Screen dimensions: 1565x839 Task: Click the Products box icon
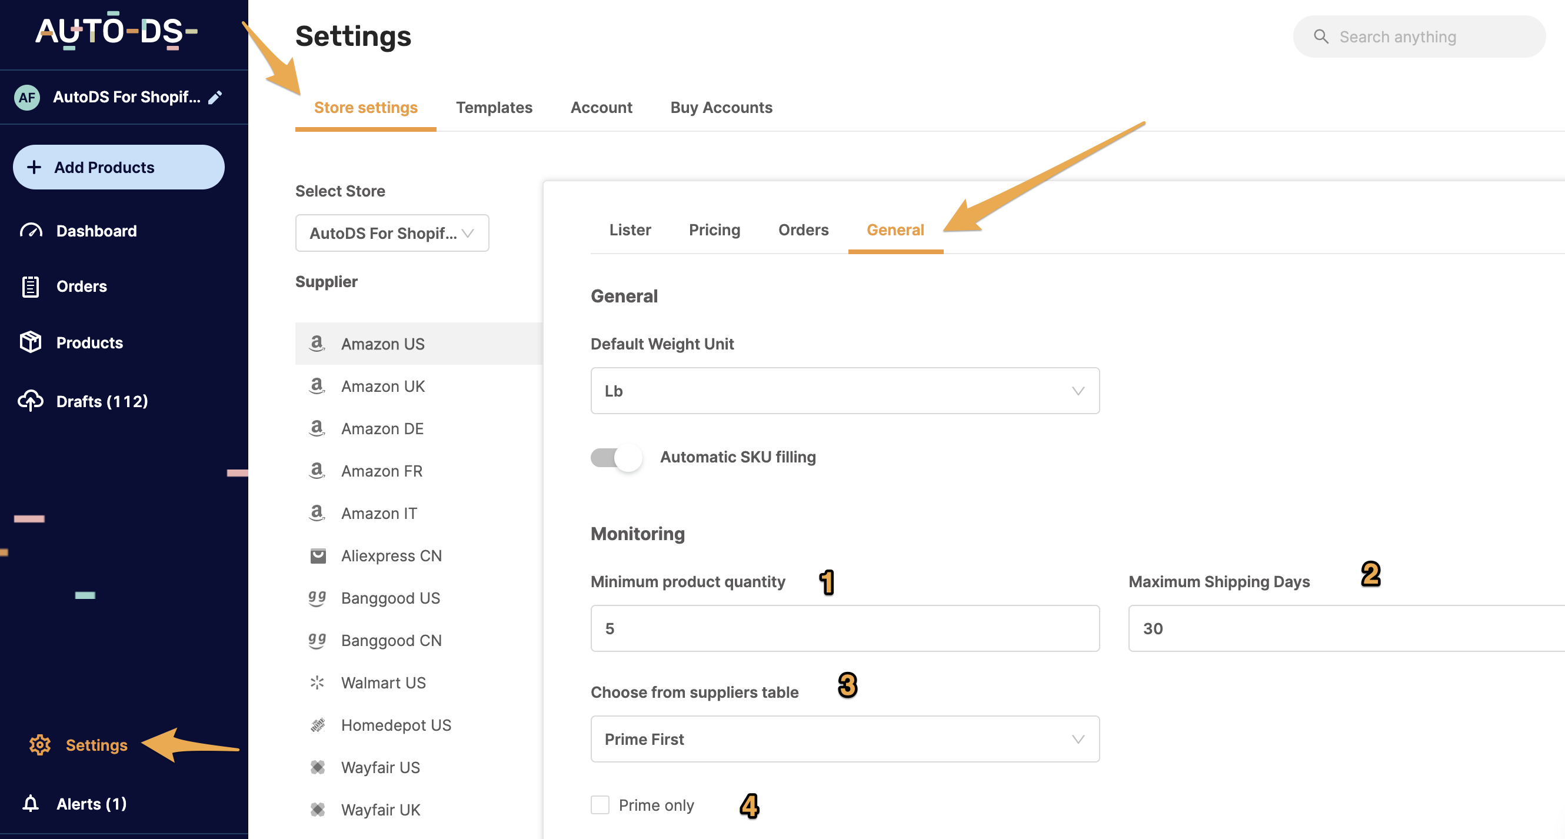point(31,342)
